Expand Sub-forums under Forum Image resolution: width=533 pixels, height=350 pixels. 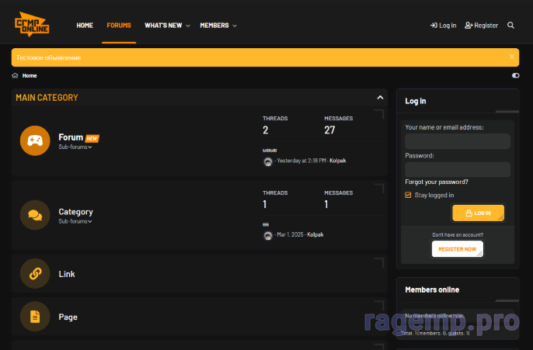click(x=75, y=147)
